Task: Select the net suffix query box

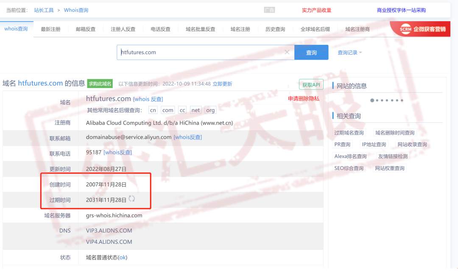Action: point(195,110)
